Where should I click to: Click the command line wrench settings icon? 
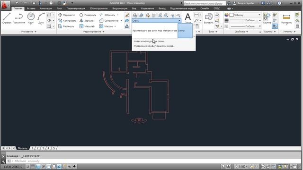click(3, 161)
